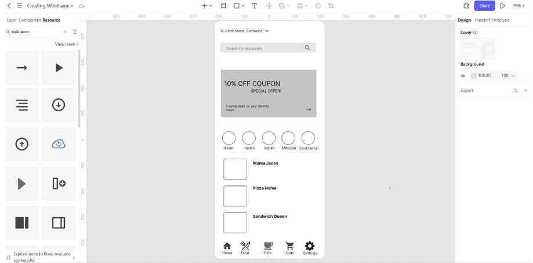Open the hamburger main menu
The width and height of the screenshot is (533, 263).
pos(19,6)
